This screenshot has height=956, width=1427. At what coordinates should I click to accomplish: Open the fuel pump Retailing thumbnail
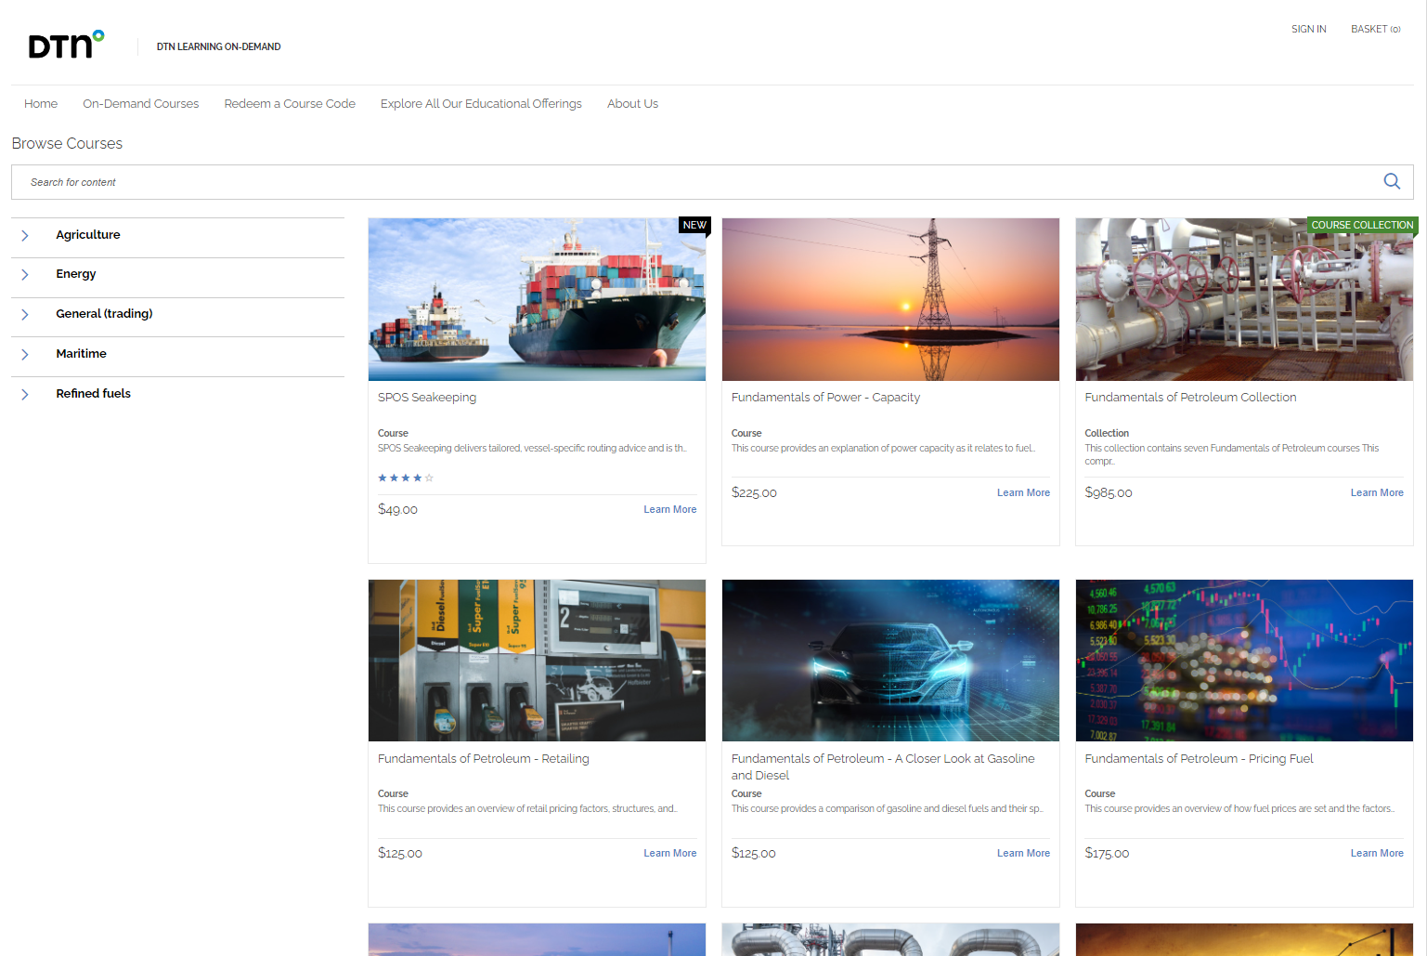click(x=537, y=661)
